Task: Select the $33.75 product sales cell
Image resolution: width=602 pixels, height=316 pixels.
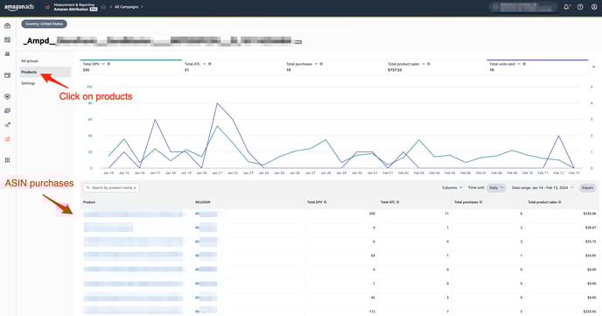Action: [591, 242]
